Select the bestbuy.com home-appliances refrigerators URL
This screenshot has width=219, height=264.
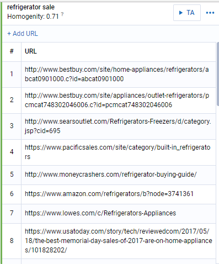click(x=117, y=74)
